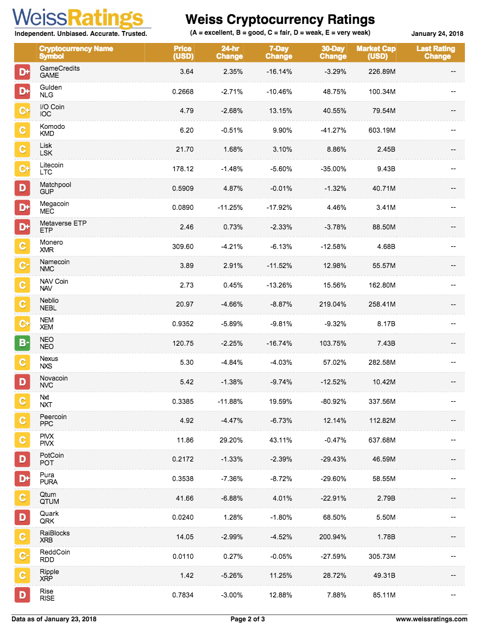
Task: Click the Price (USD) column header
Action: [x=183, y=52]
